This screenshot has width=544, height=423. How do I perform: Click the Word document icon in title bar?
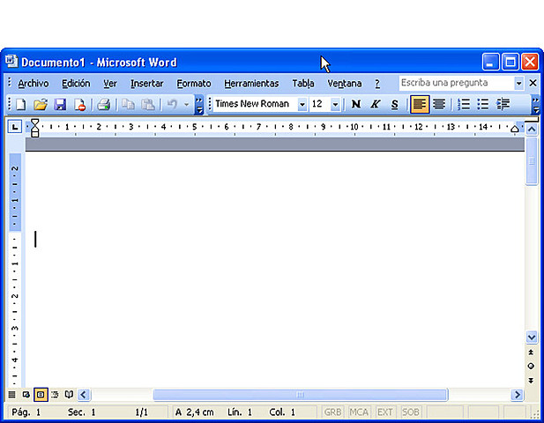tap(11, 62)
